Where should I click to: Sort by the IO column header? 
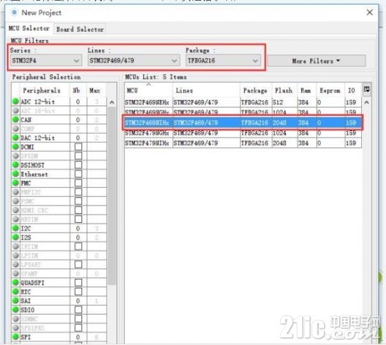[352, 90]
